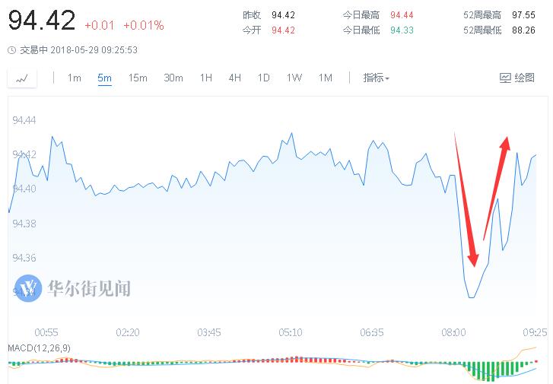Click the 94.42 current price figure
Image resolution: width=553 pixels, height=384 pixels.
click(41, 21)
